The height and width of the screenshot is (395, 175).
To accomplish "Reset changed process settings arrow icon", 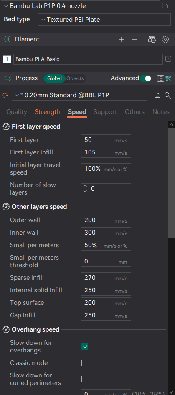I will 5,96.
